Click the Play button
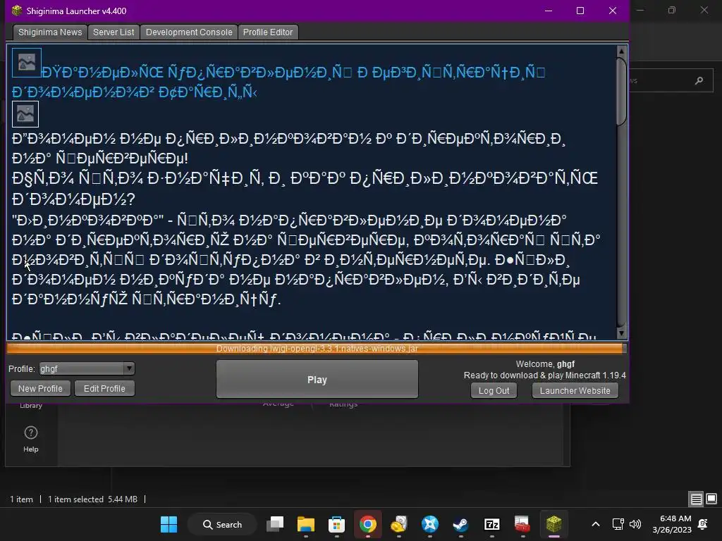 click(x=317, y=380)
